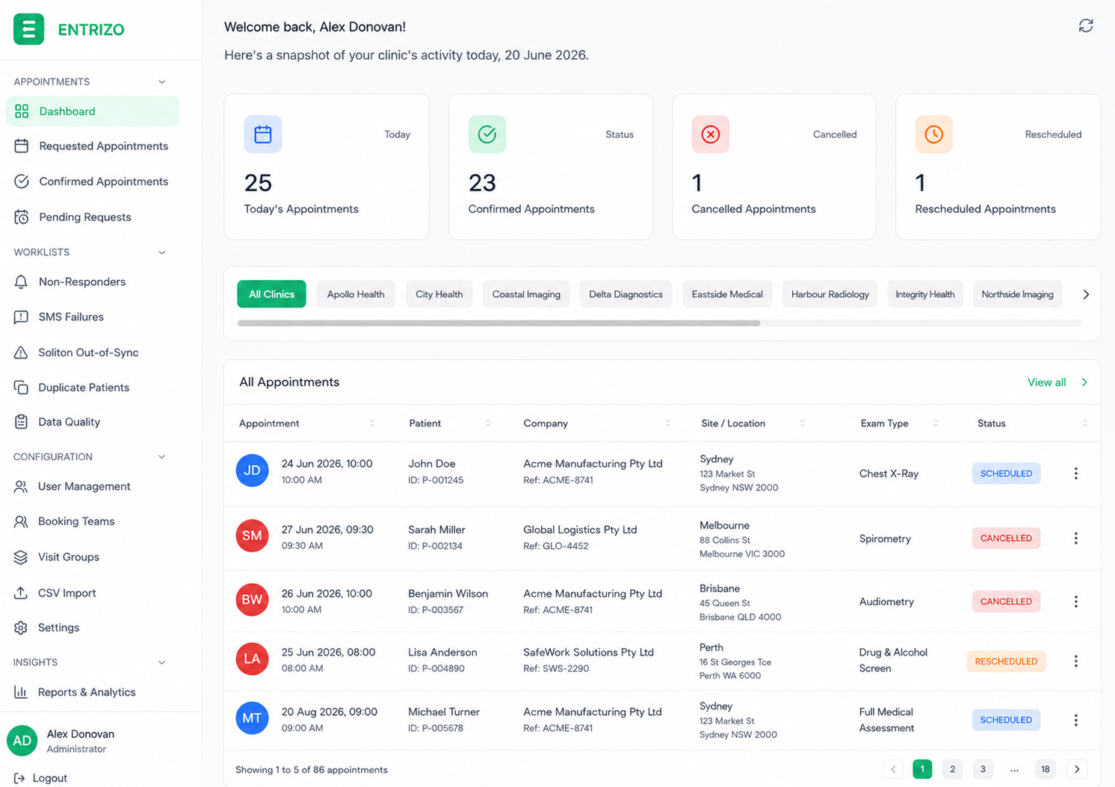This screenshot has width=1115, height=787.
Task: Filter by Coastal Imaging clinic
Action: point(526,294)
